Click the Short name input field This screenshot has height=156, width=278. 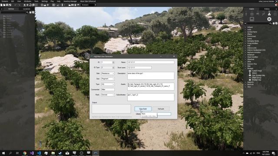pyautogui.click(x=139, y=68)
